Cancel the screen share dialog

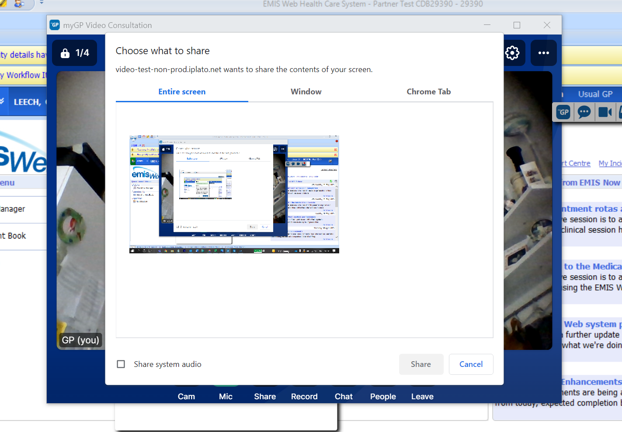click(x=471, y=364)
